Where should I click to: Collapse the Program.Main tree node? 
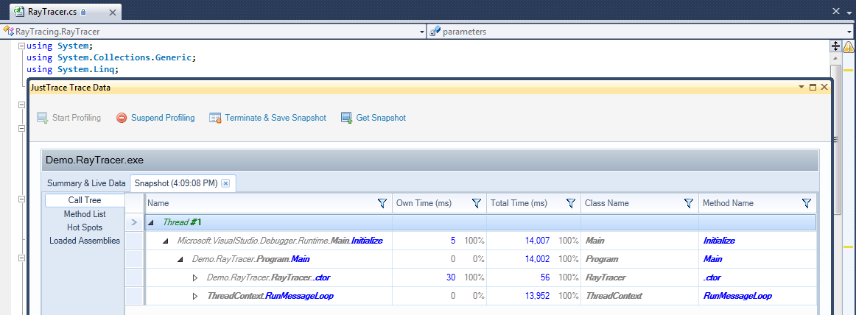[180, 259]
